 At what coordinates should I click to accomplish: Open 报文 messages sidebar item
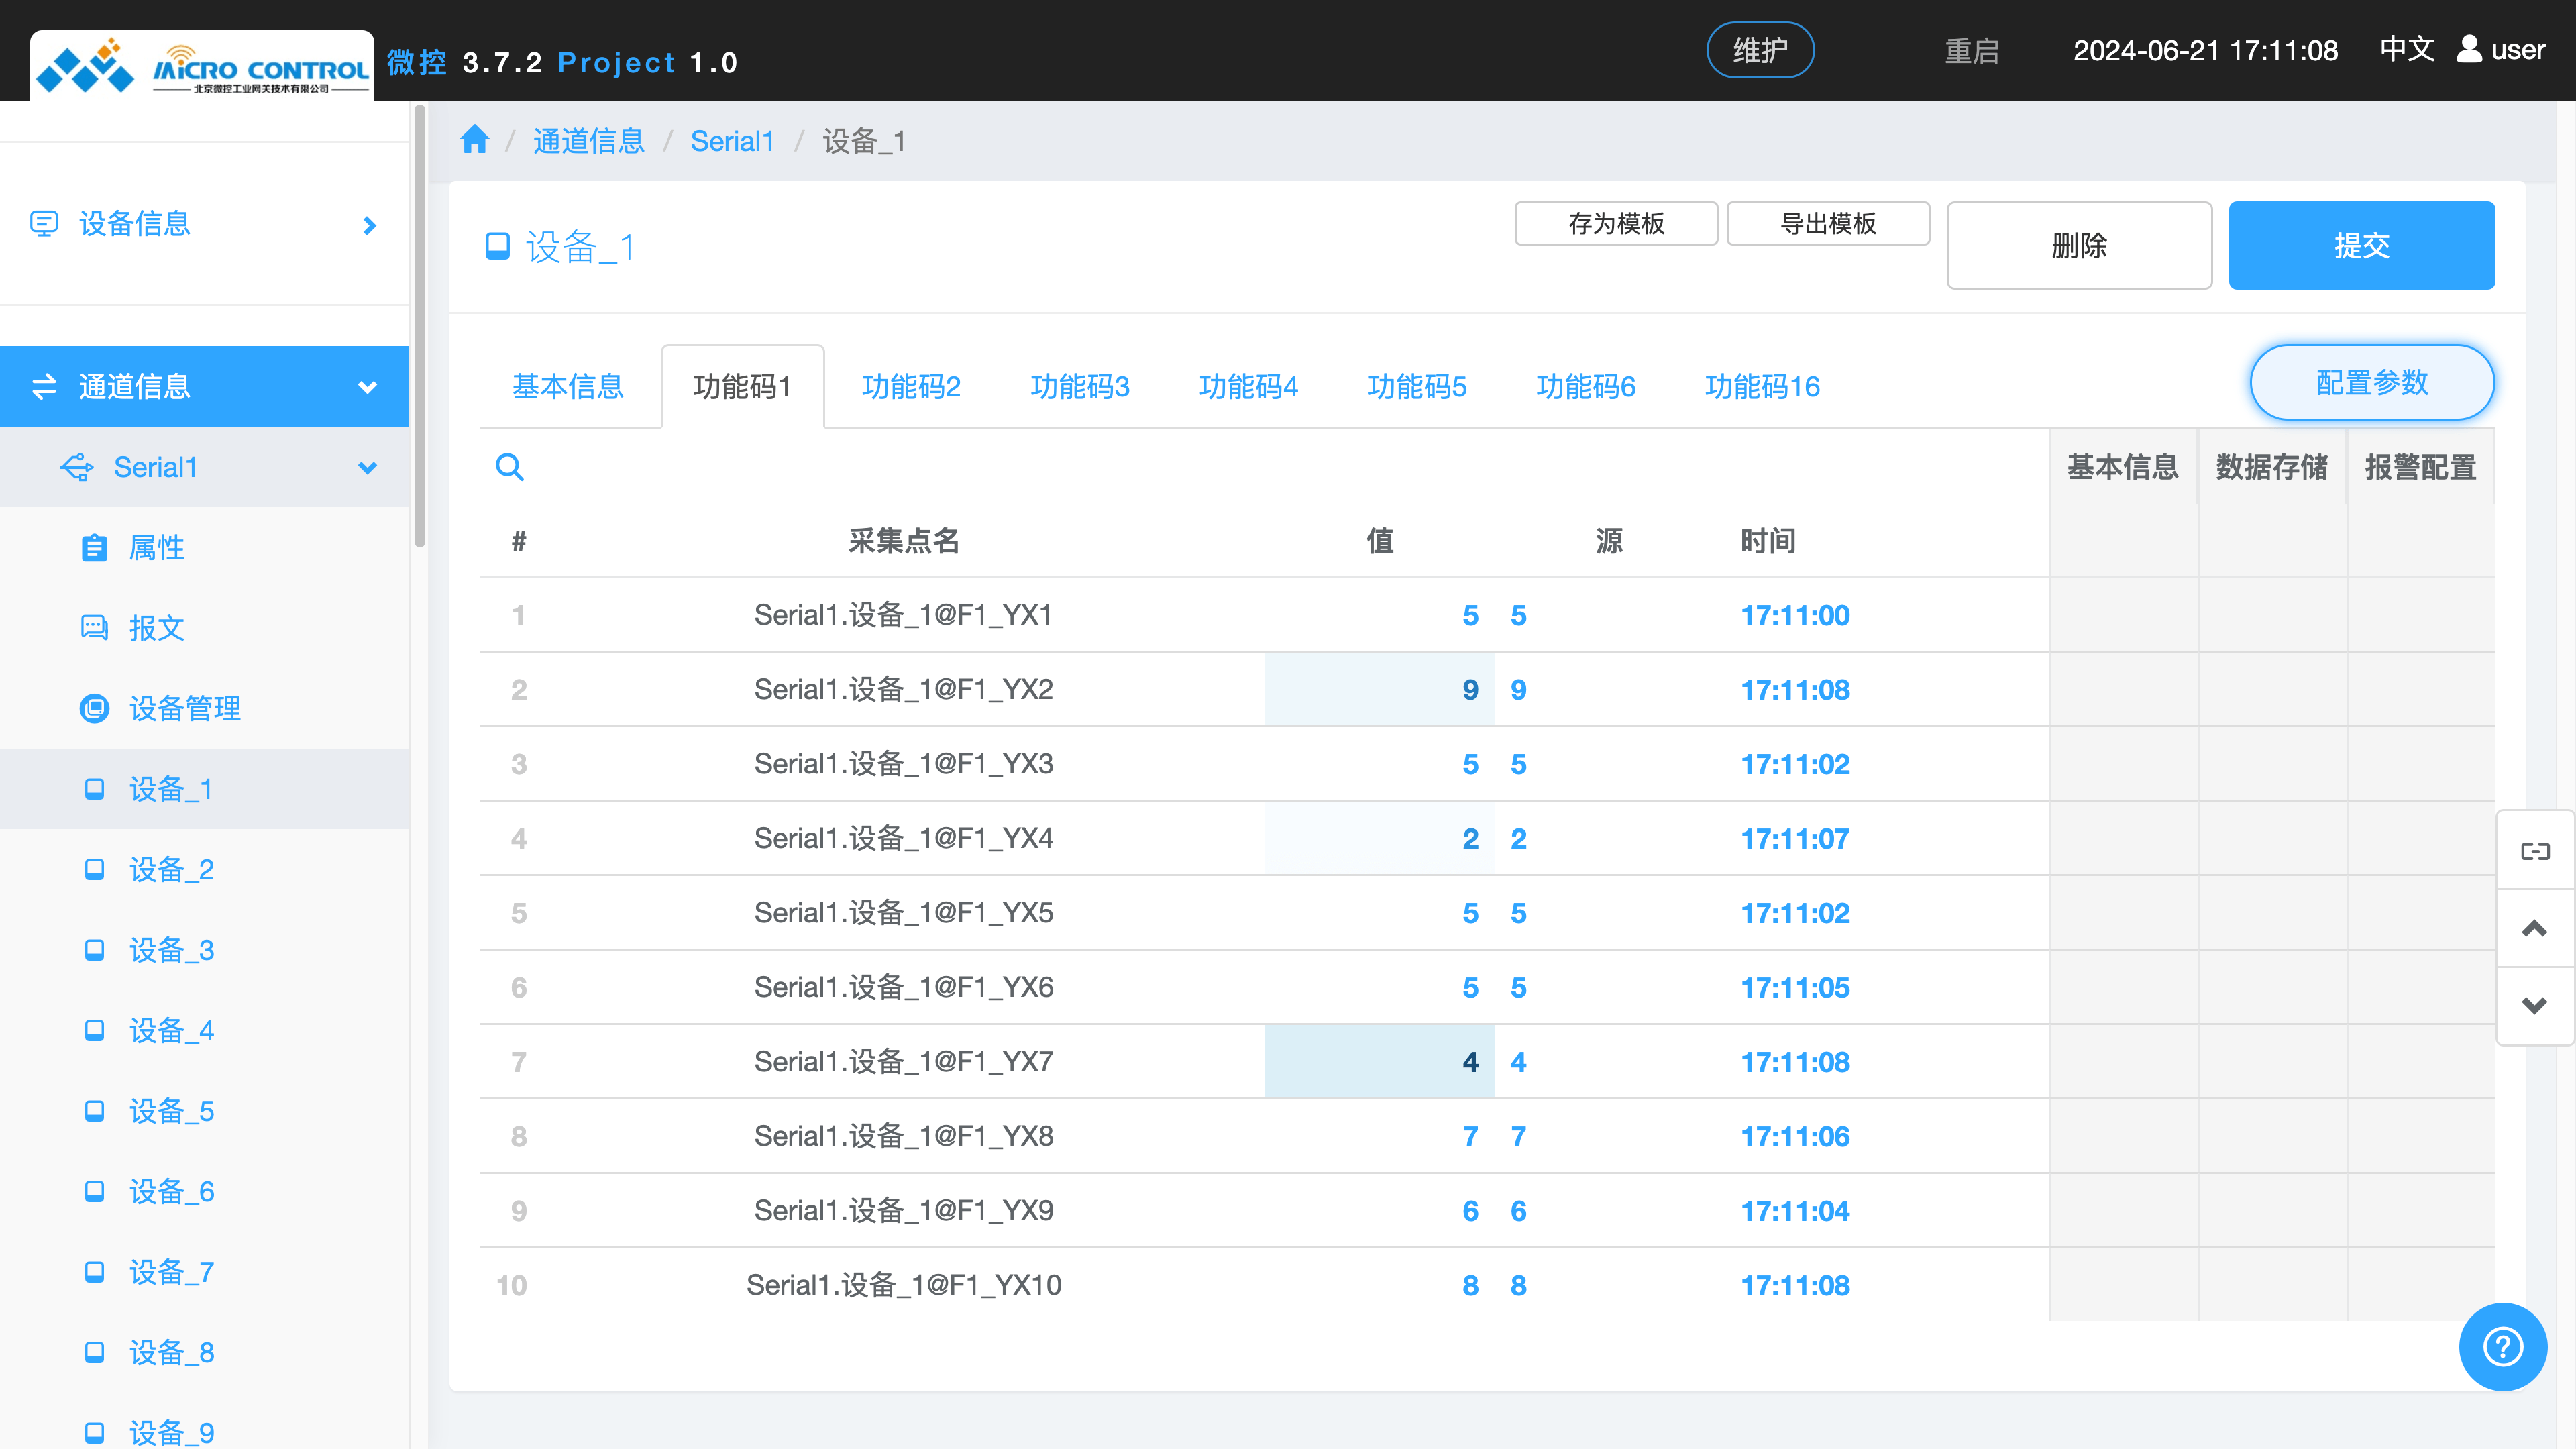[x=157, y=628]
